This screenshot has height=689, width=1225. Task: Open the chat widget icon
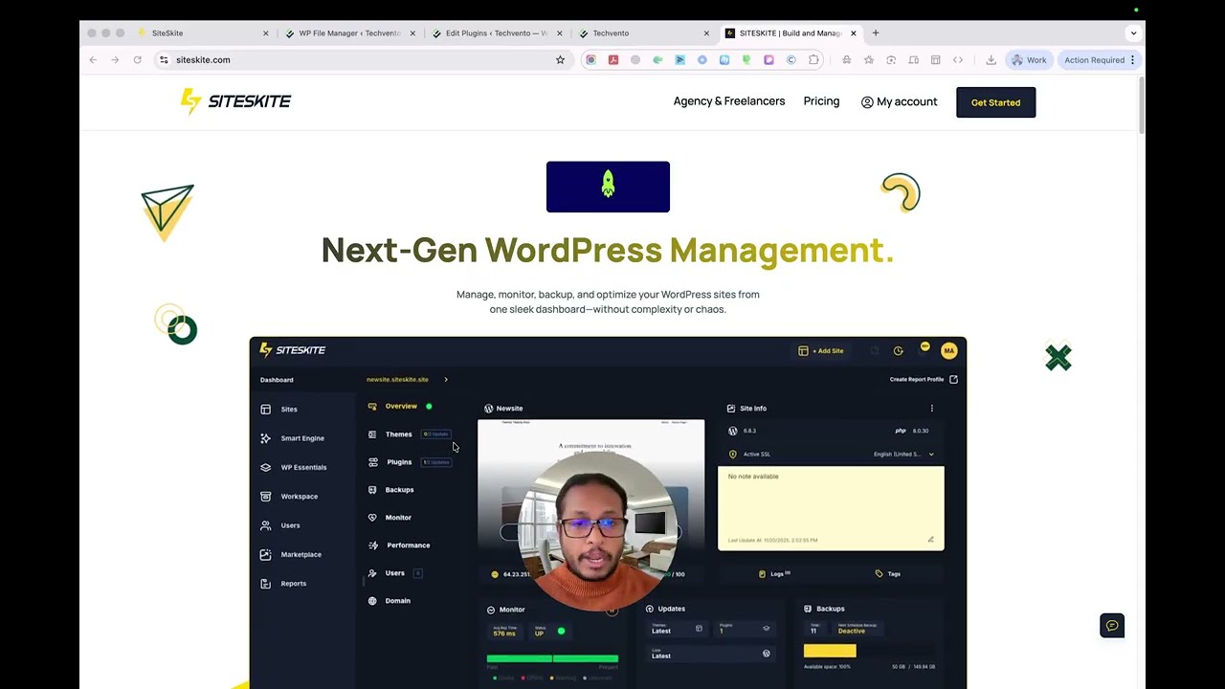point(1112,626)
